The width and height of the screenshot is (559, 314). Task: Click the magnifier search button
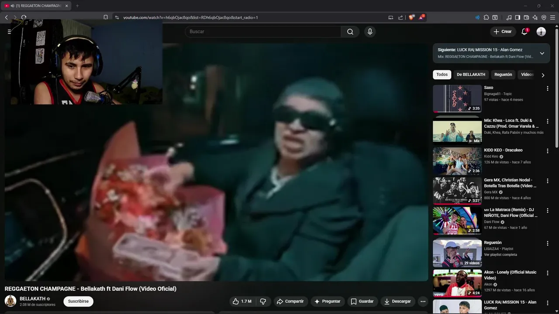[x=350, y=31]
